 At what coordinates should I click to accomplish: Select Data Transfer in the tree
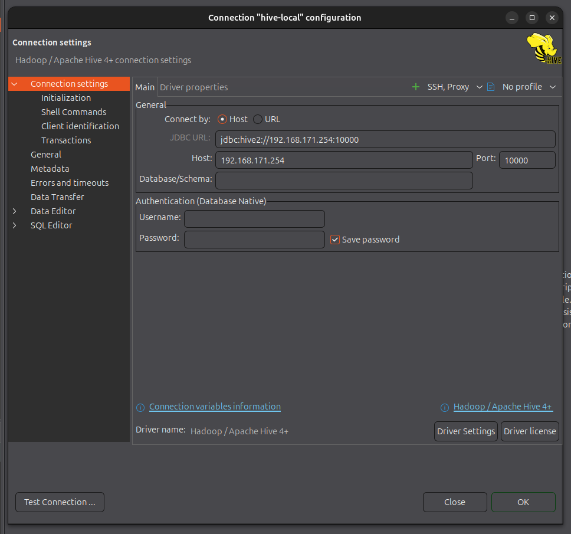[x=57, y=197]
